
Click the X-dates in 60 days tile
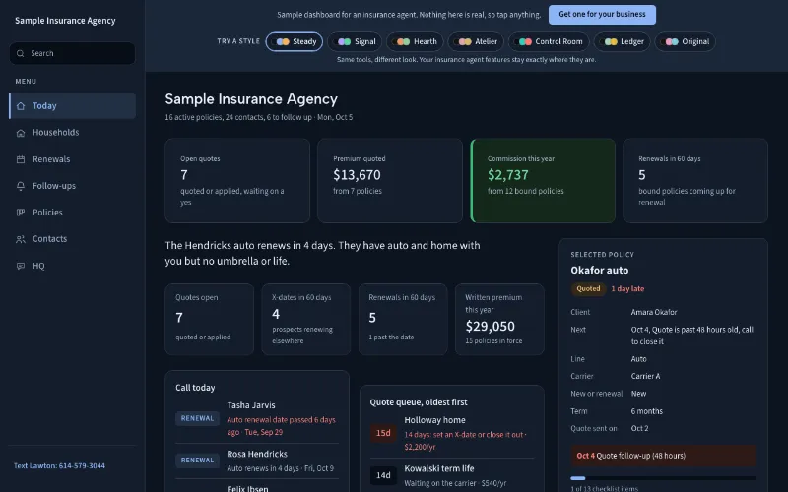[306, 319]
